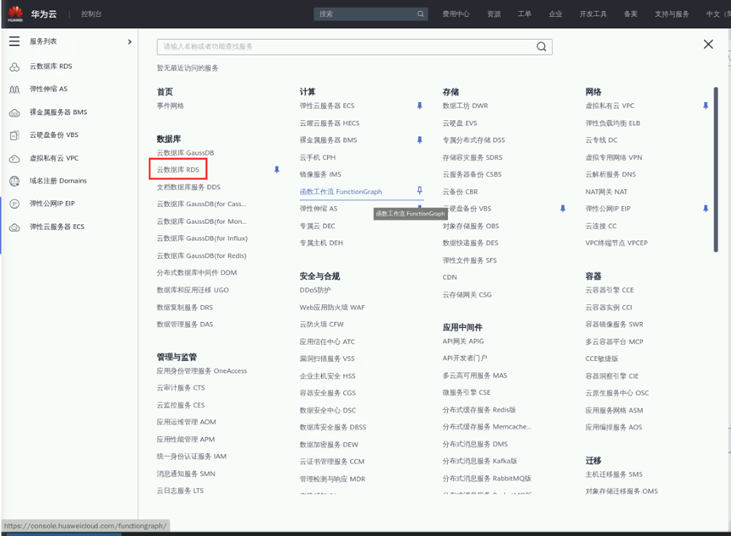
Task: Open 弹性文件服务 SFS
Action: [470, 260]
